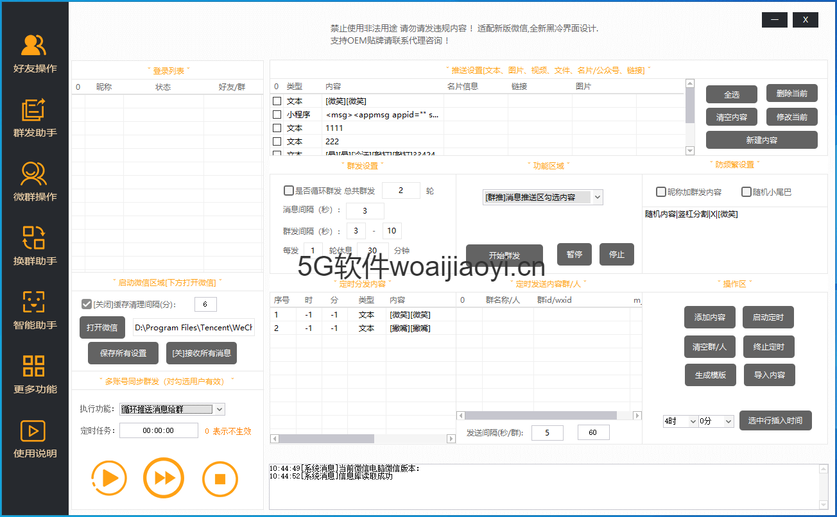Click 启动定时 button
The image size is (837, 517).
click(768, 317)
